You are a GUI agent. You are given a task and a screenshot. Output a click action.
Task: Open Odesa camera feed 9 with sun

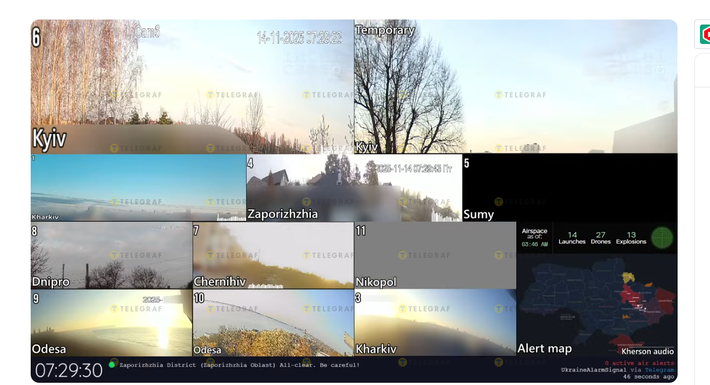(111, 323)
